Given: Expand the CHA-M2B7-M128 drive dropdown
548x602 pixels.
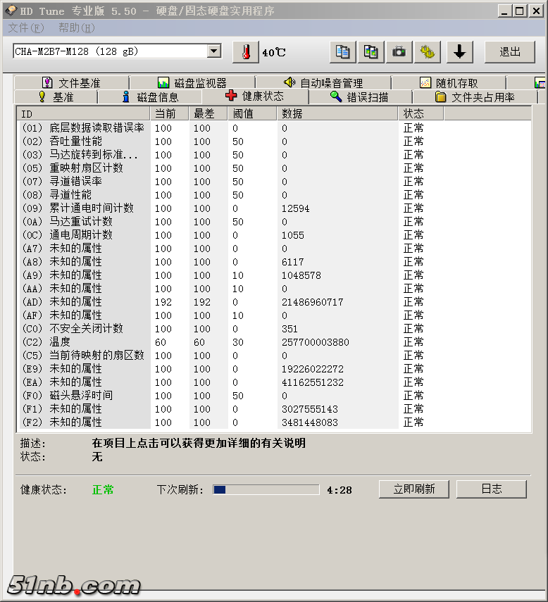Looking at the screenshot, I should tap(214, 51).
